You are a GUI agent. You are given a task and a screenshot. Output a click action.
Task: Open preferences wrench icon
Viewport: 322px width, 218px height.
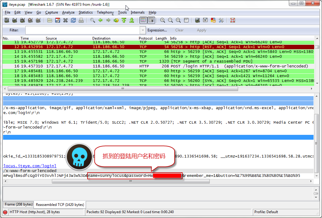pyautogui.click(x=221, y=20)
